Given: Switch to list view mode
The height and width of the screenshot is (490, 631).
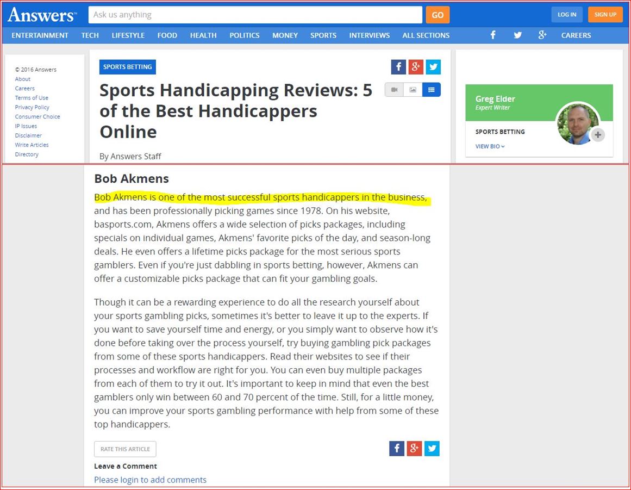Looking at the screenshot, I should (432, 90).
